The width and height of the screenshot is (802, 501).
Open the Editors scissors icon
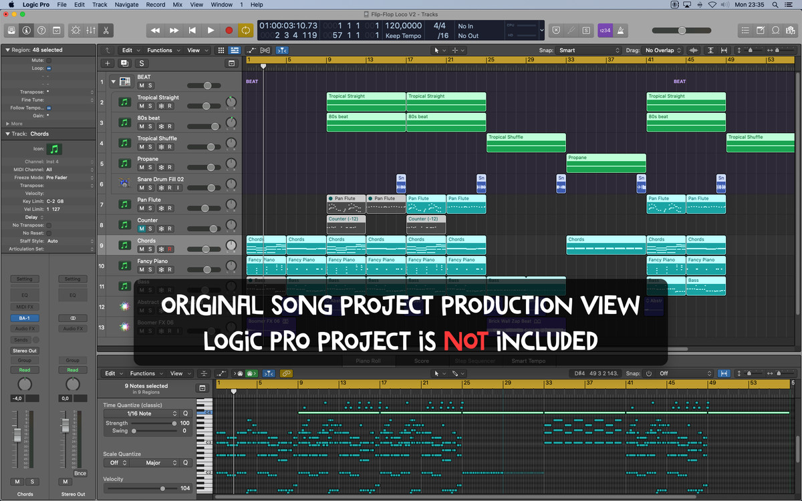(x=106, y=30)
